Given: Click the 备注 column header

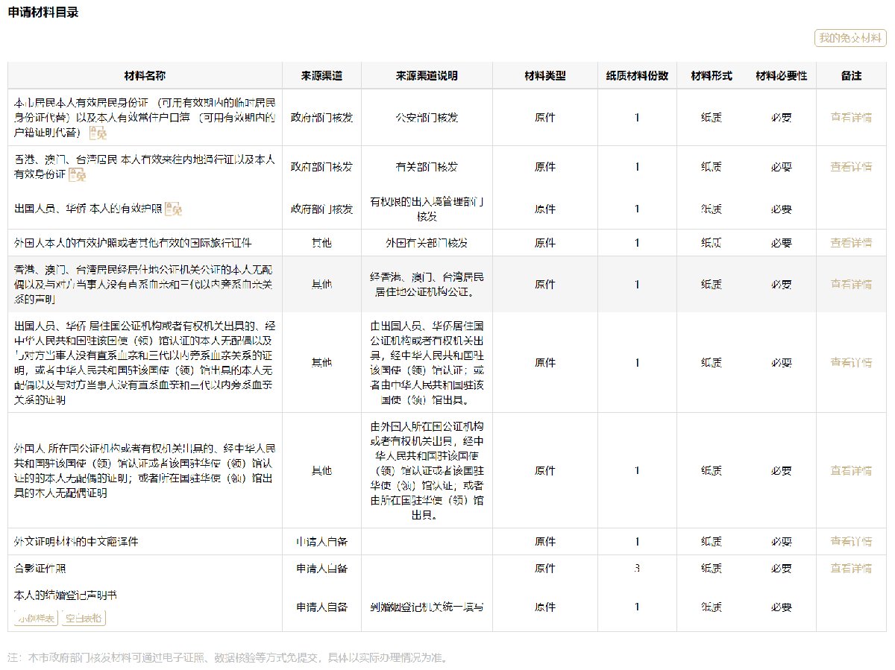Looking at the screenshot, I should click(851, 76).
